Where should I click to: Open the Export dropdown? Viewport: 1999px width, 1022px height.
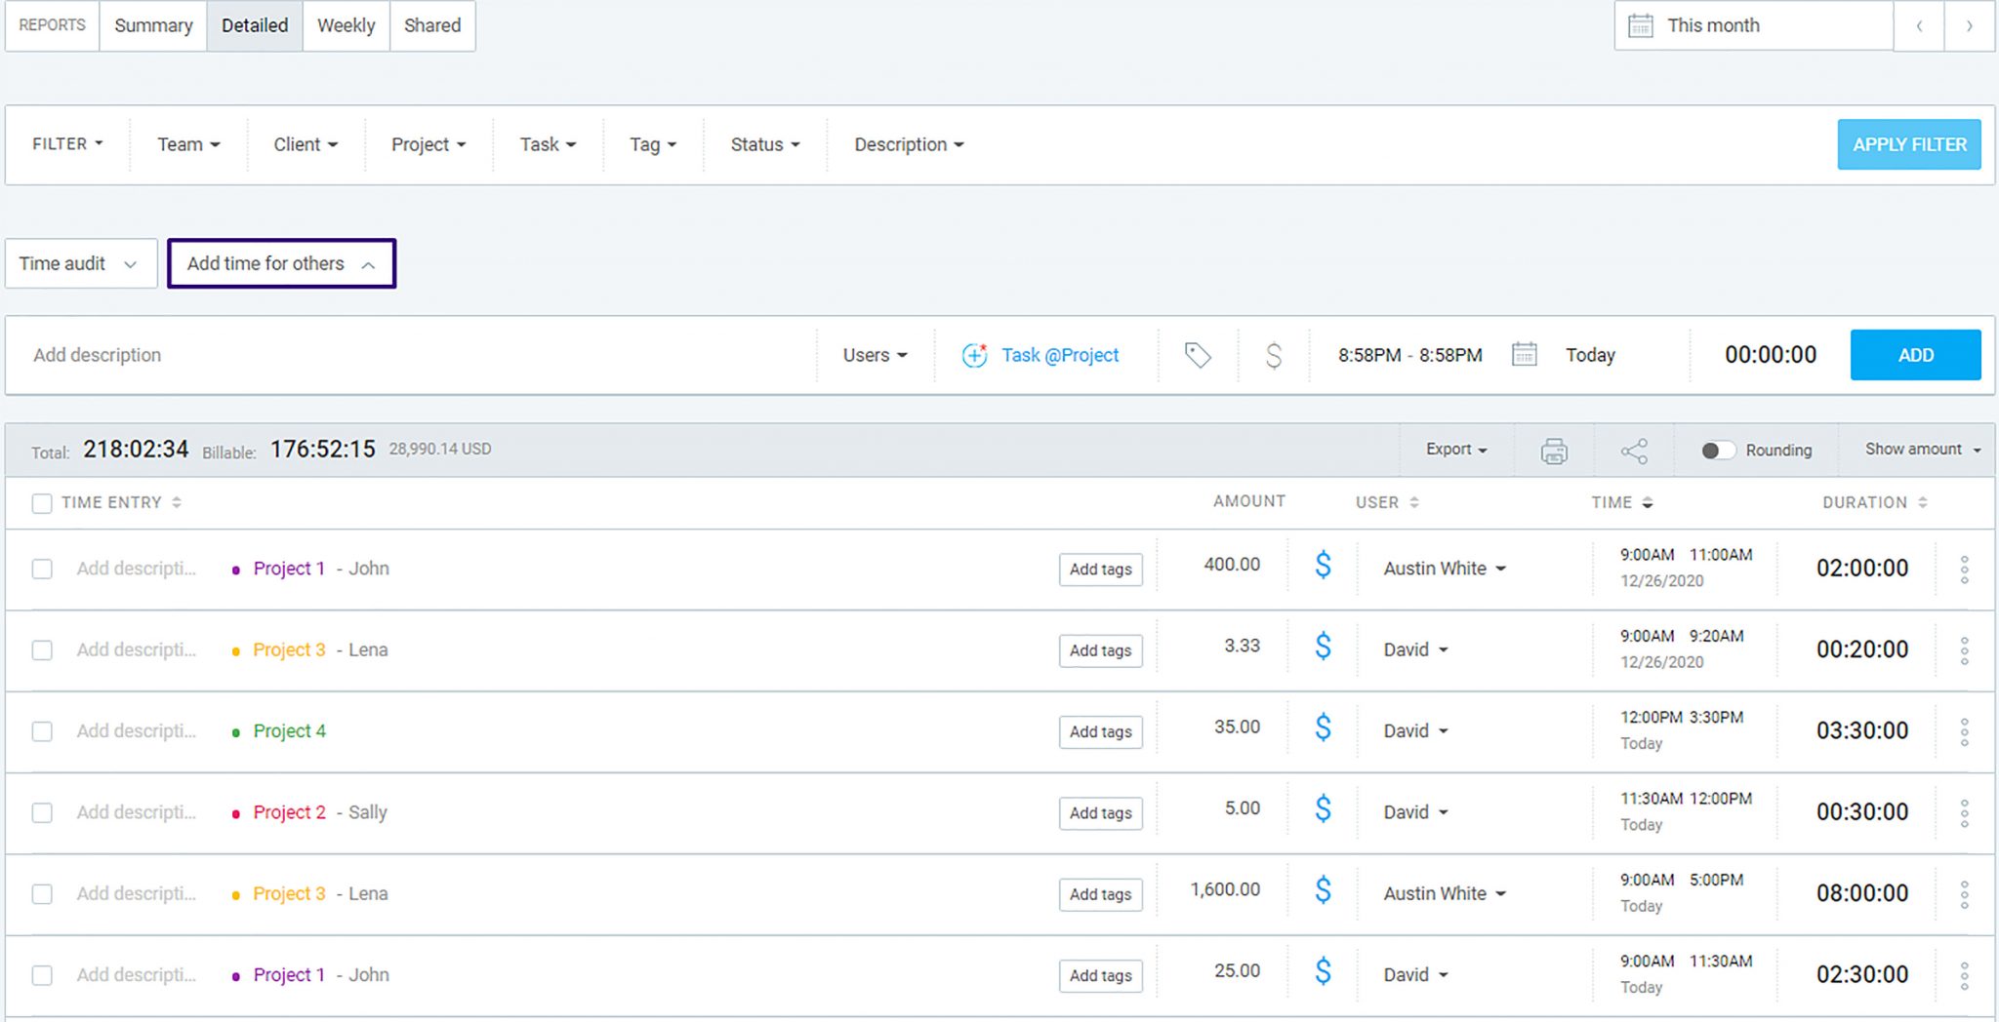(1455, 450)
